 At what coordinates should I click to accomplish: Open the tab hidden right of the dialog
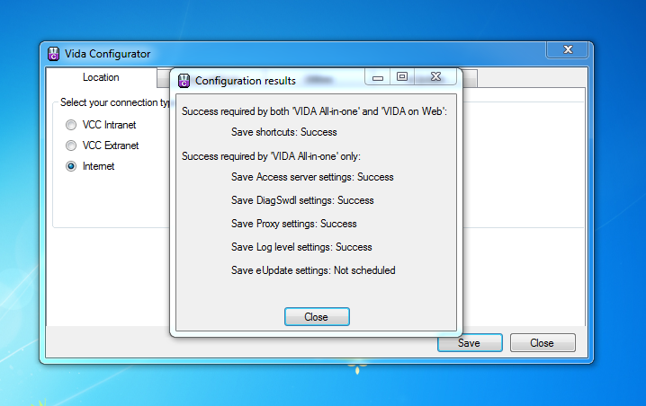[x=470, y=79]
